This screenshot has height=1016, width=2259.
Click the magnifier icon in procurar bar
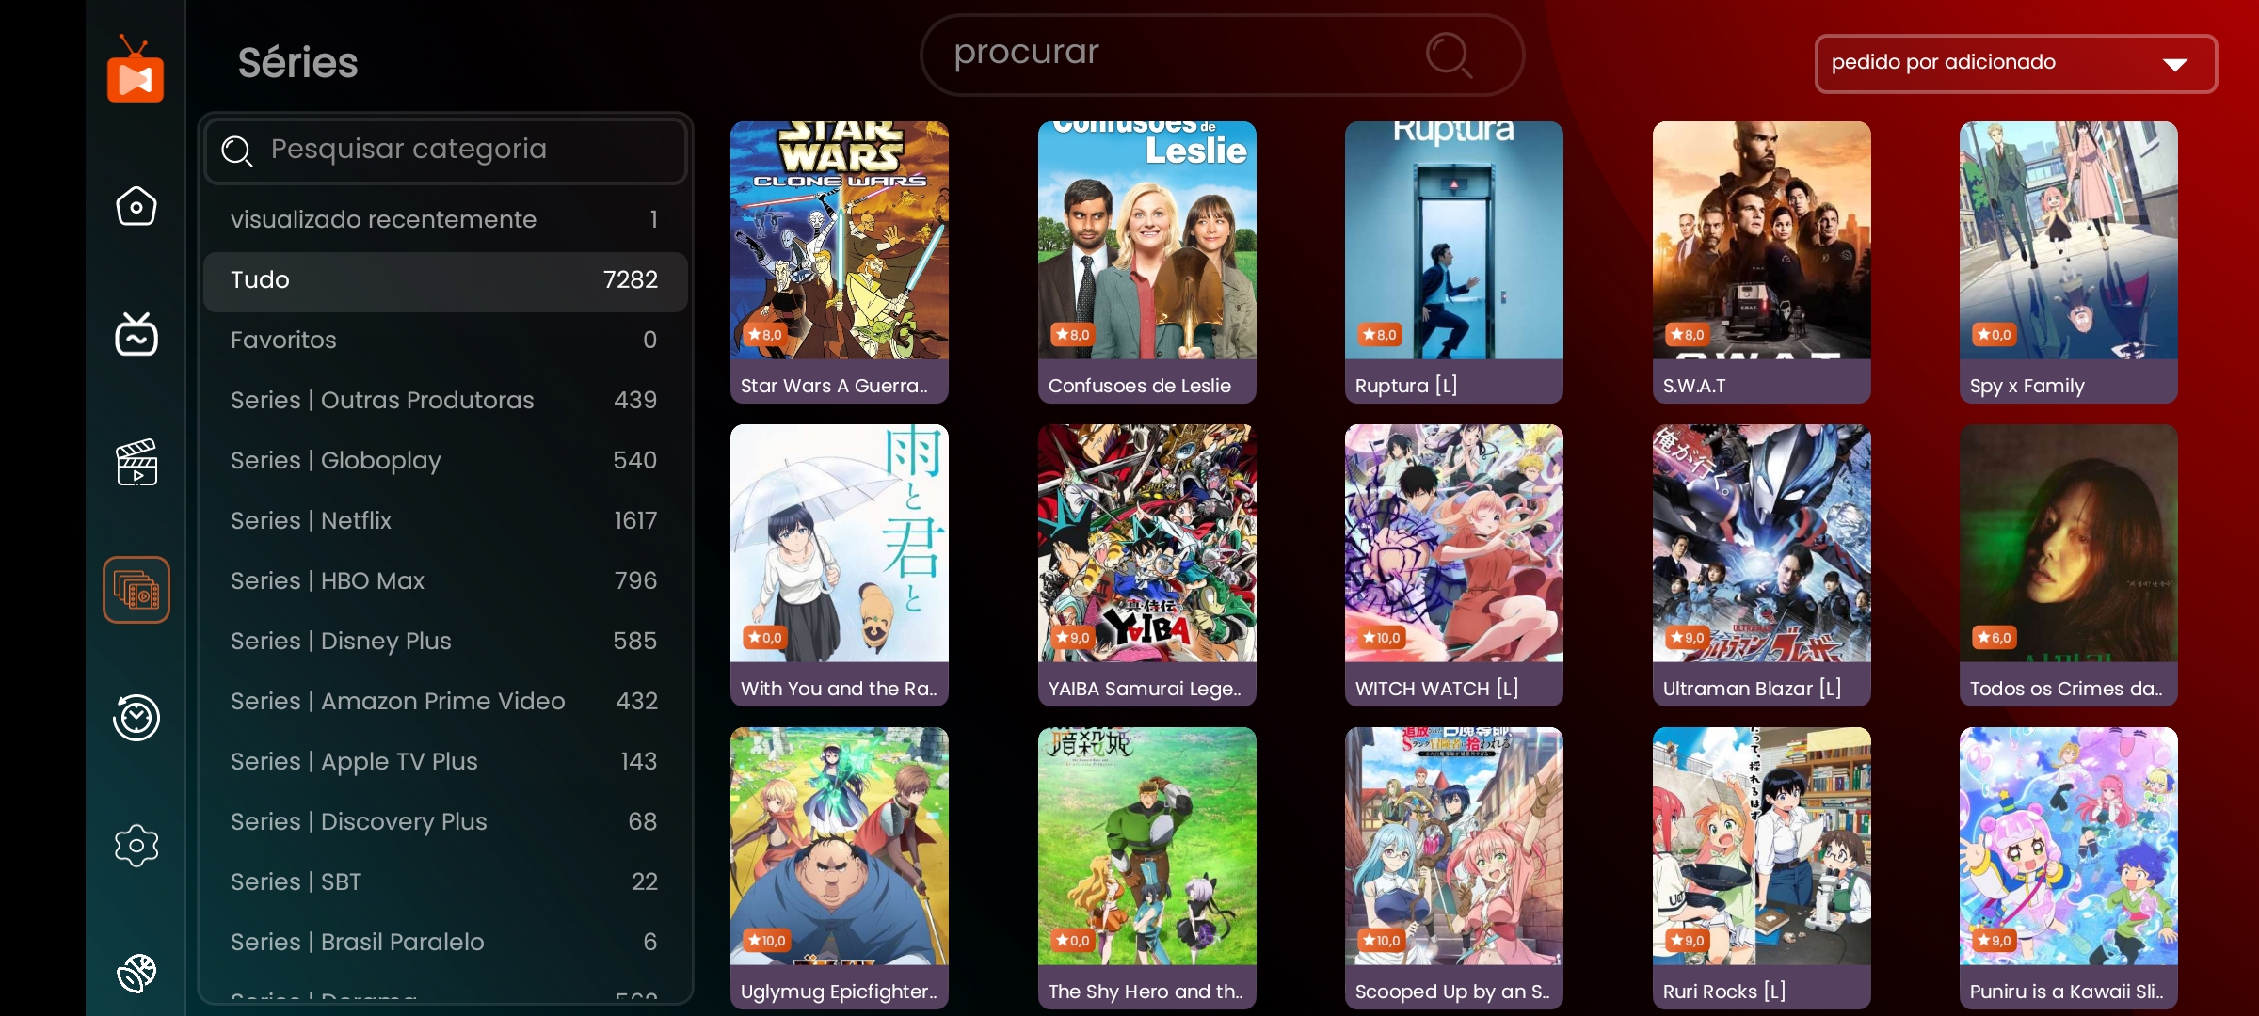(x=1449, y=56)
